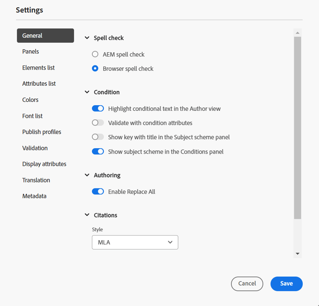Open the citation Style dropdown
This screenshot has width=319, height=306.
(x=135, y=242)
